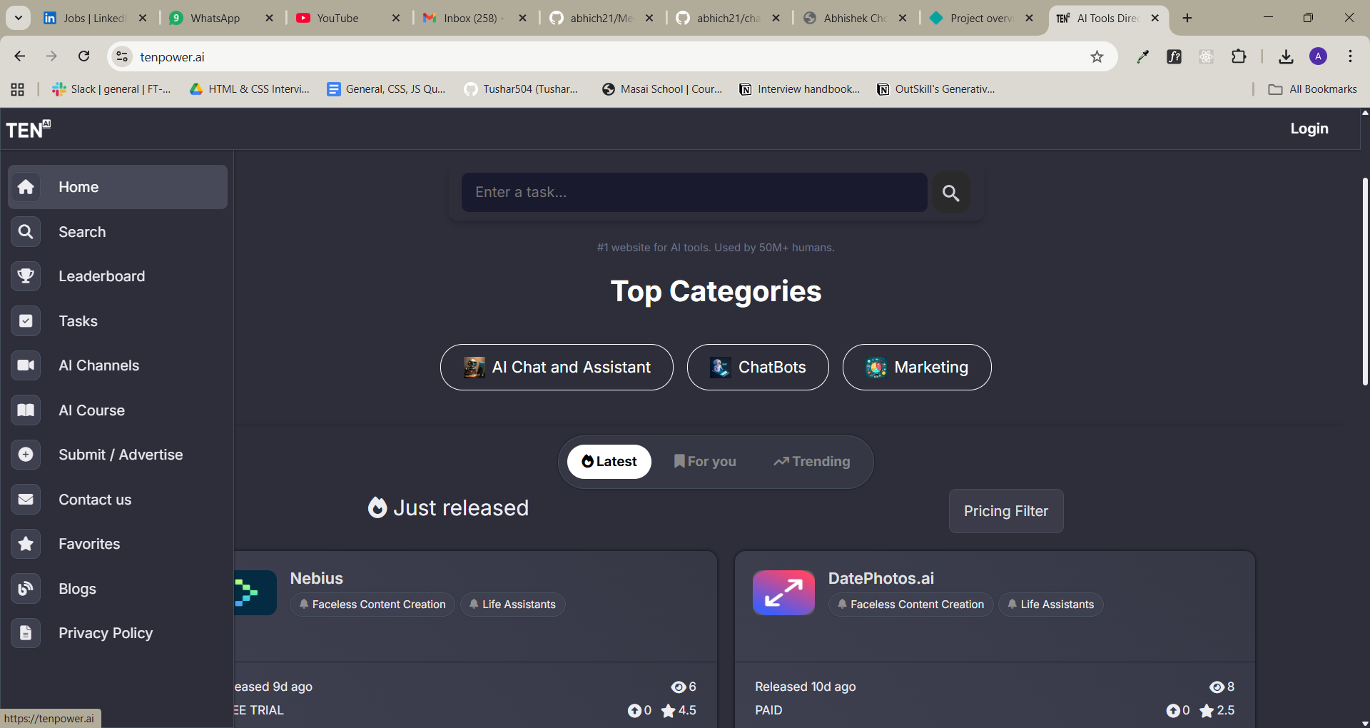Click the Login link
Screen dimensions: 1370x728
point(1309,128)
